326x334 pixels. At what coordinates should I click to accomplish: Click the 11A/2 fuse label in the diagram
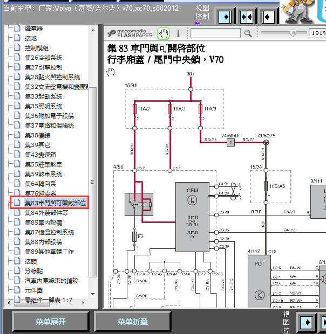(144, 109)
